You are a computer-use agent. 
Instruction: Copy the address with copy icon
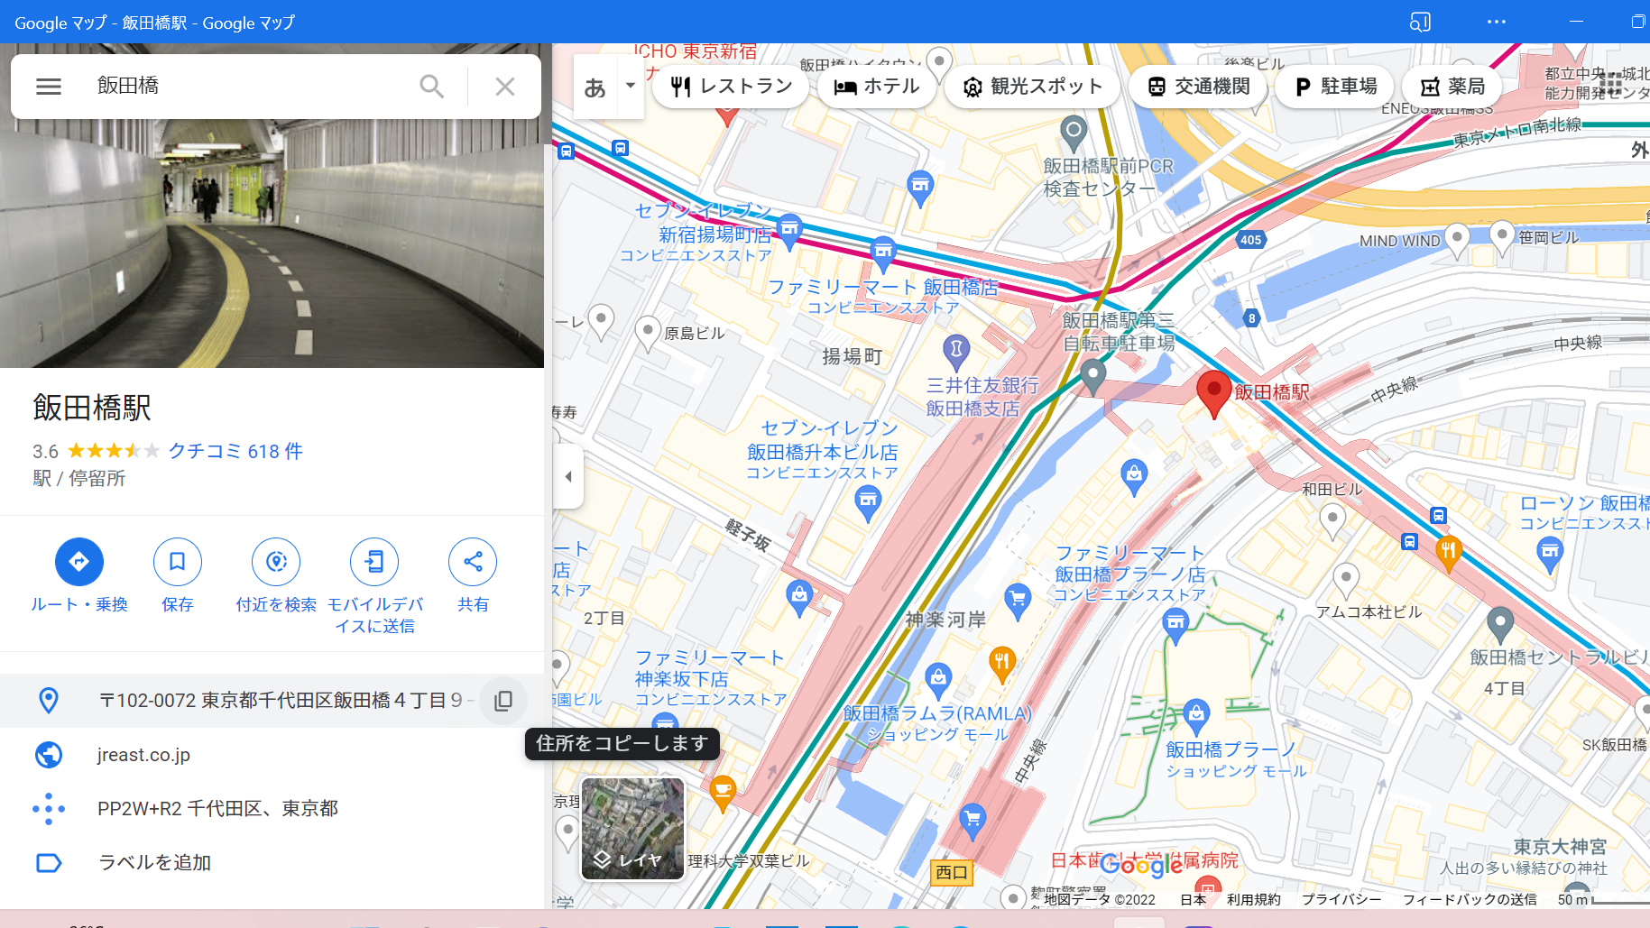503,701
